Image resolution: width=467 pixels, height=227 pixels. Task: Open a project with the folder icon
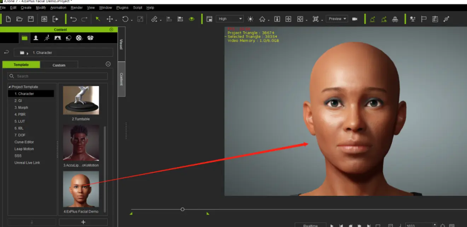coord(19,19)
